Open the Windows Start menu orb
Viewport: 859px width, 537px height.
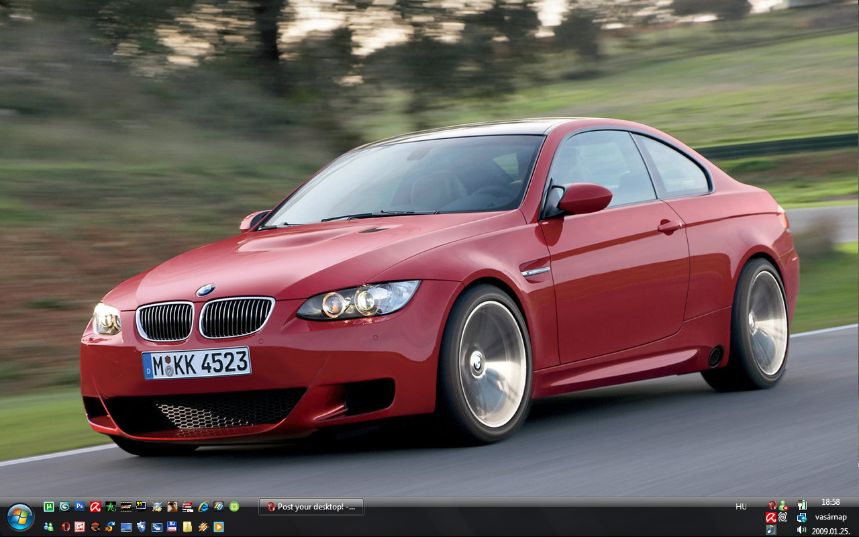20,517
